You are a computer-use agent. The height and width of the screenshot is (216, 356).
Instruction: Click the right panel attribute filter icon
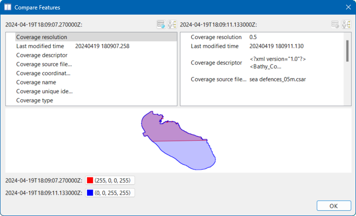tap(335, 24)
